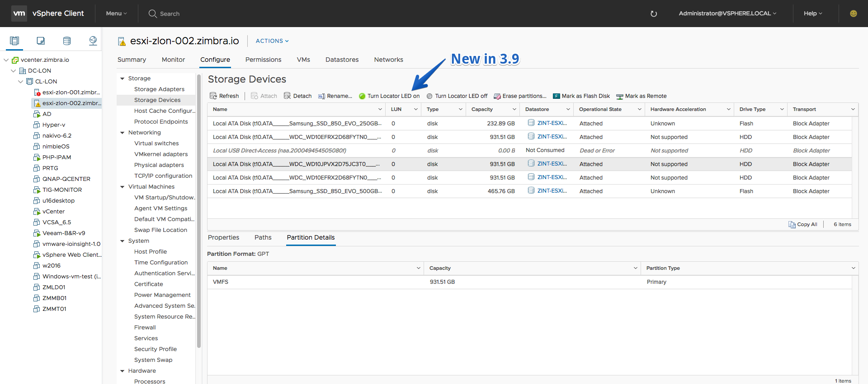Switch to the Permissions tab
The width and height of the screenshot is (868, 384).
(263, 60)
